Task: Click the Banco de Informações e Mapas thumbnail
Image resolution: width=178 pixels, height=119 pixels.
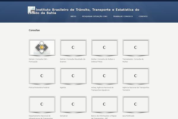Action: click(104, 104)
